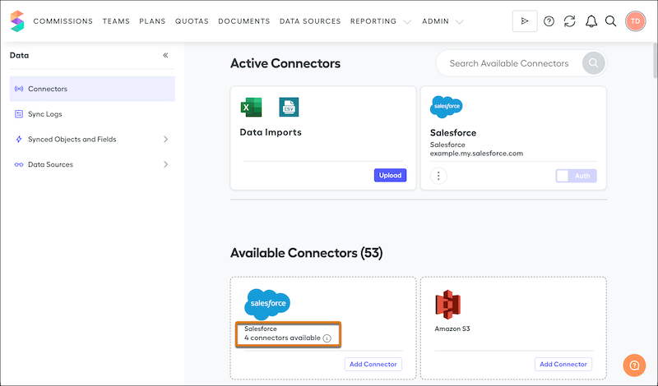This screenshot has width=658, height=386.
Task: Expand the Admin menu chevron
Action: point(460,22)
